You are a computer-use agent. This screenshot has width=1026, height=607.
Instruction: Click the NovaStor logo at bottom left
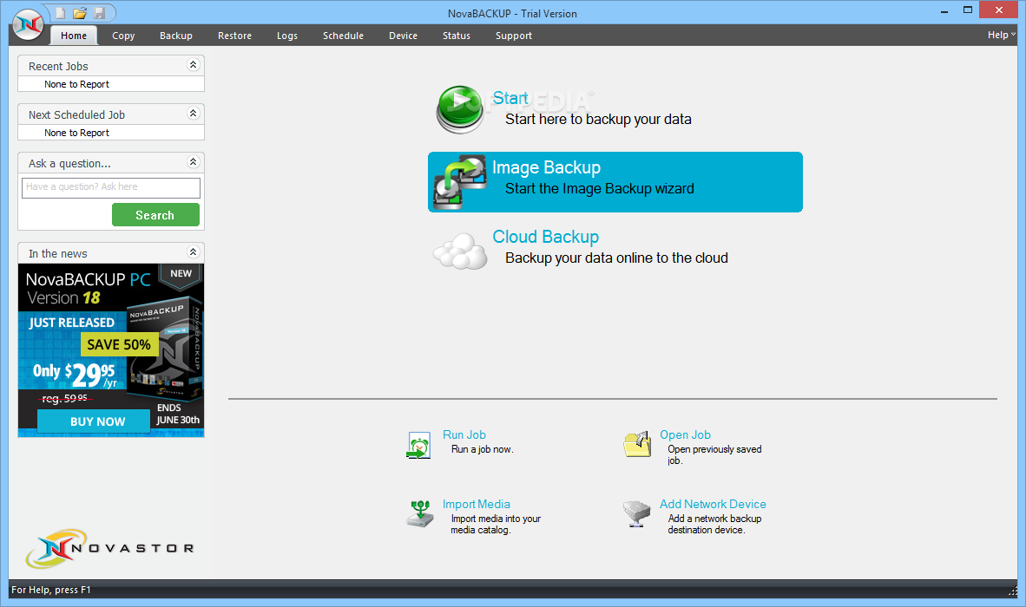point(110,548)
